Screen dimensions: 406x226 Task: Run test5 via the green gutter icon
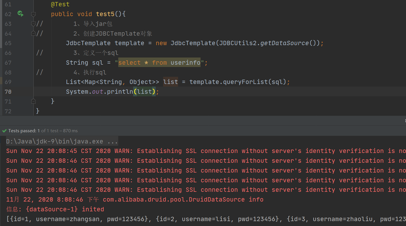(20, 14)
